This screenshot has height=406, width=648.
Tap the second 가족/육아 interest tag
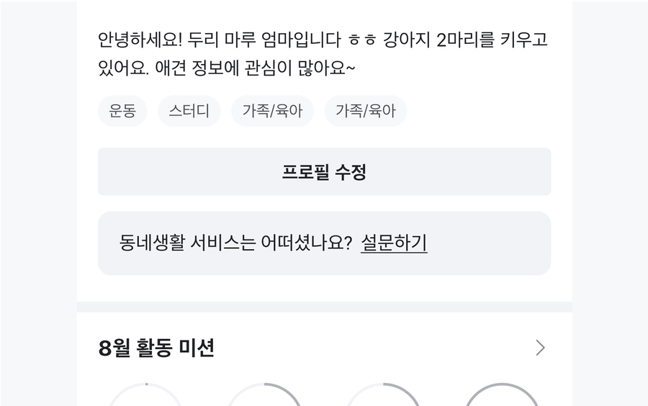click(366, 111)
